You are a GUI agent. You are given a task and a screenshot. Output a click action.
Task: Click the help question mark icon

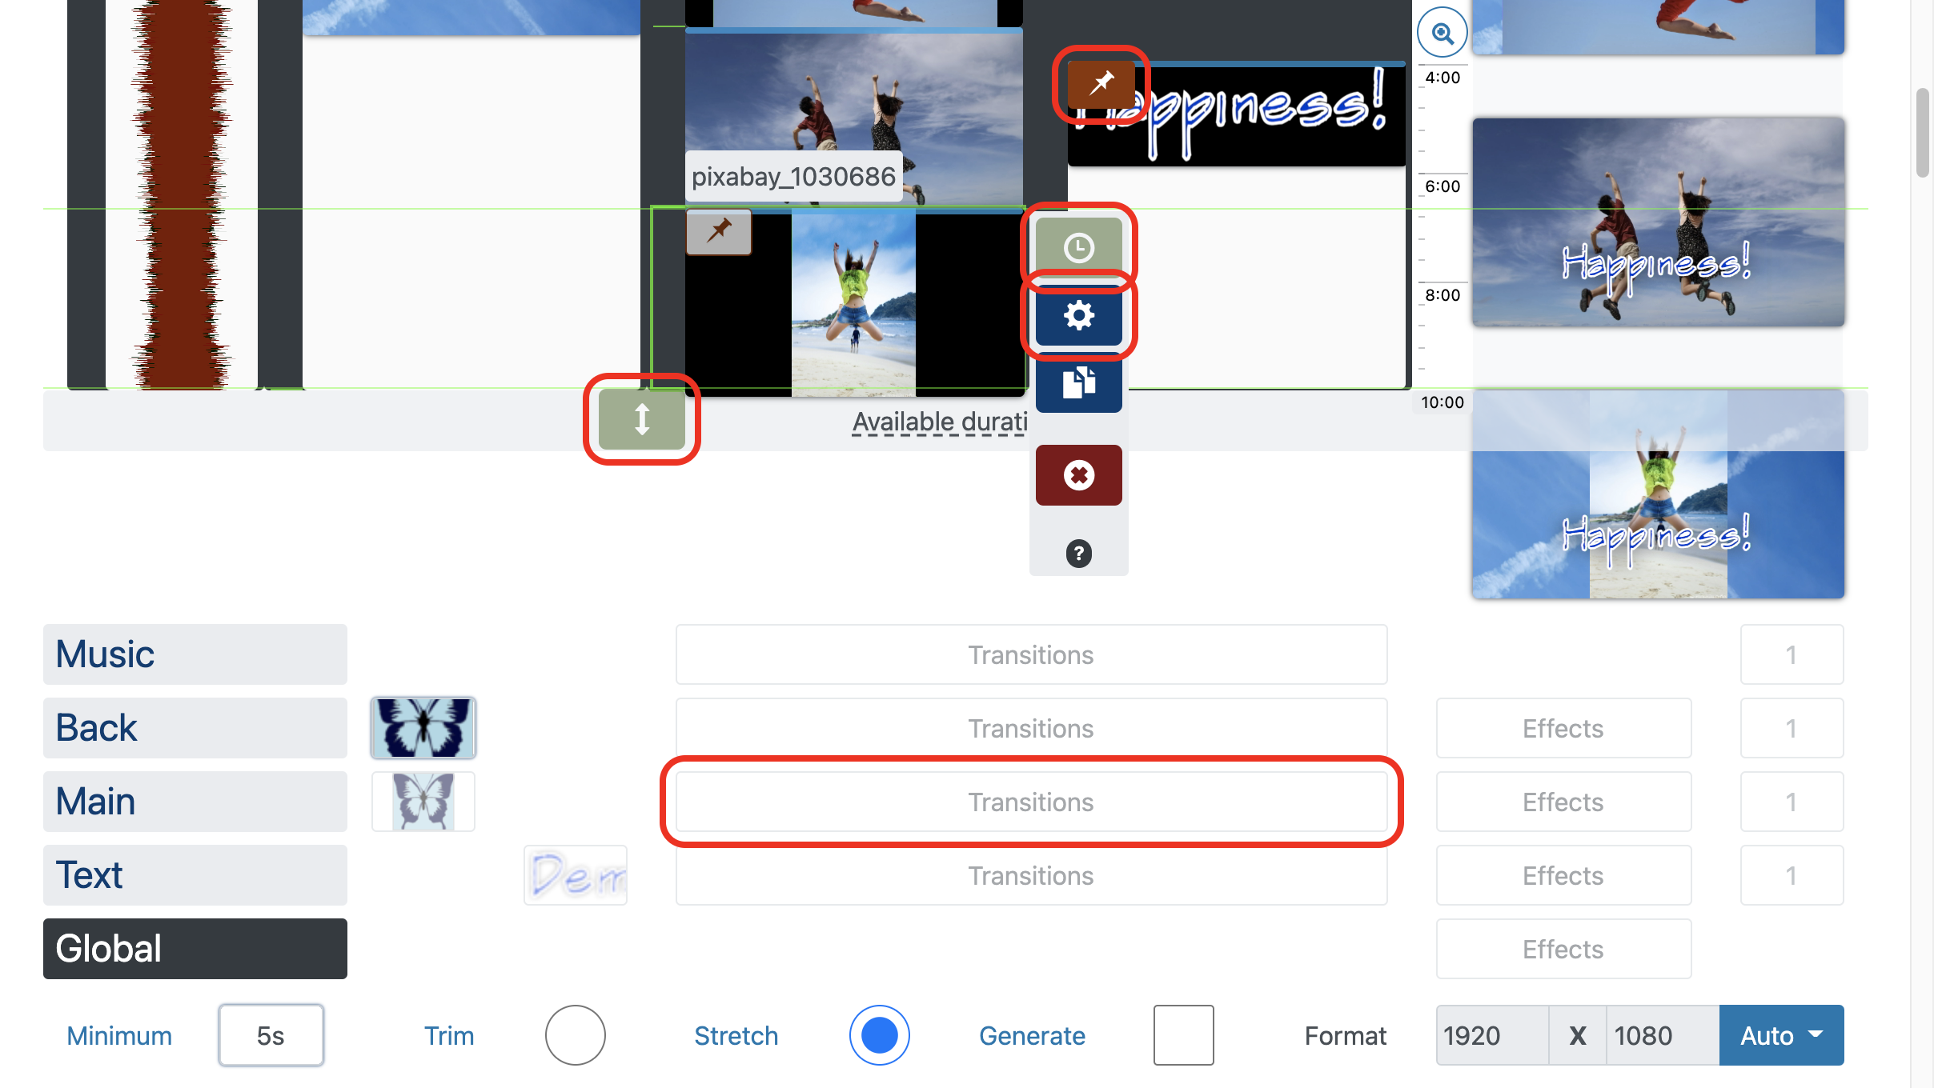pyautogui.click(x=1078, y=554)
